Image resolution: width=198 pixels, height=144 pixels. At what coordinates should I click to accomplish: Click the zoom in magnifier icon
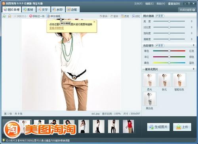coord(4,16)
